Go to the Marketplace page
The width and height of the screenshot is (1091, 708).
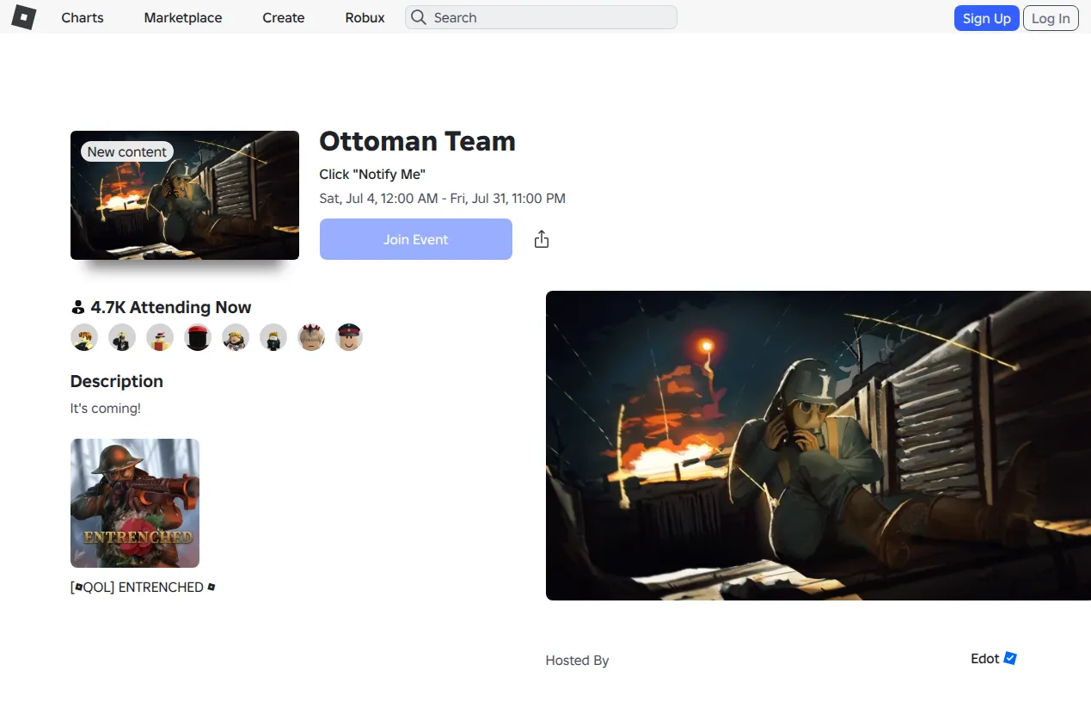(183, 17)
